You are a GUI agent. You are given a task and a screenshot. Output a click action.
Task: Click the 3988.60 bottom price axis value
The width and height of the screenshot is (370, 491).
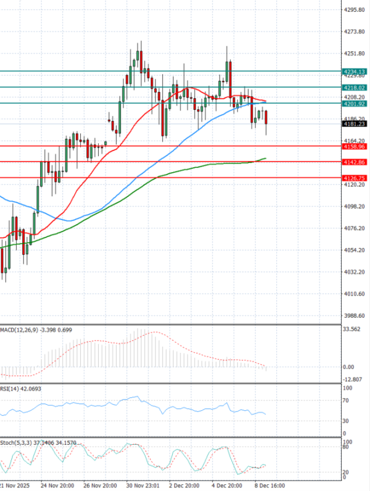coord(355,315)
